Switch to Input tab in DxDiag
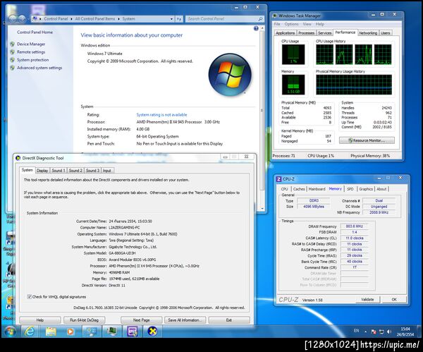 pos(107,171)
